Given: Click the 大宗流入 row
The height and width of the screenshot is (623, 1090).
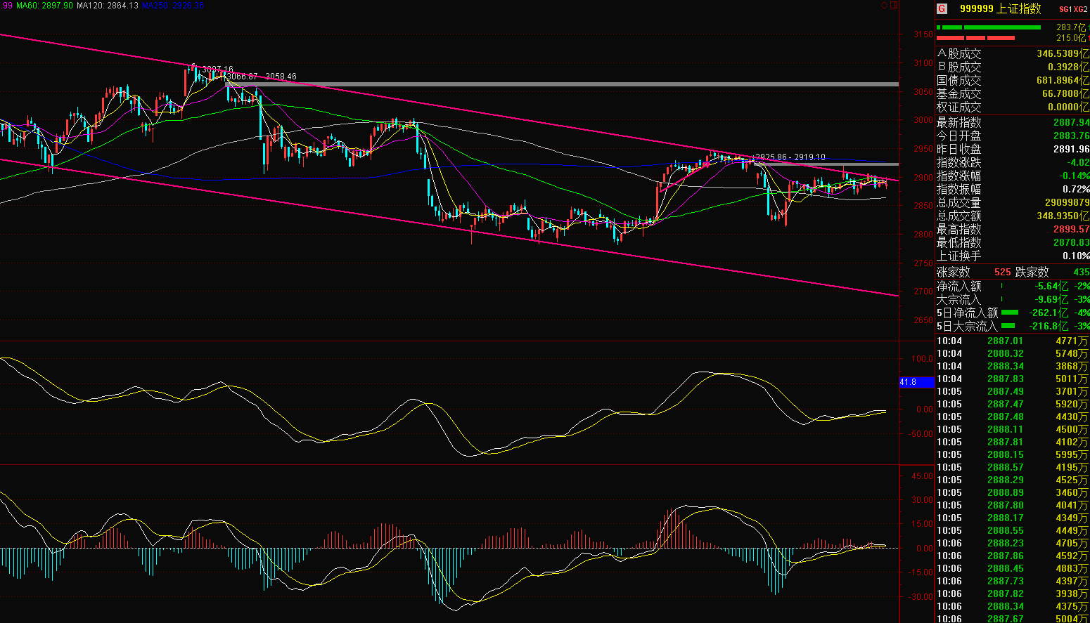Looking at the screenshot, I should coord(1013,299).
